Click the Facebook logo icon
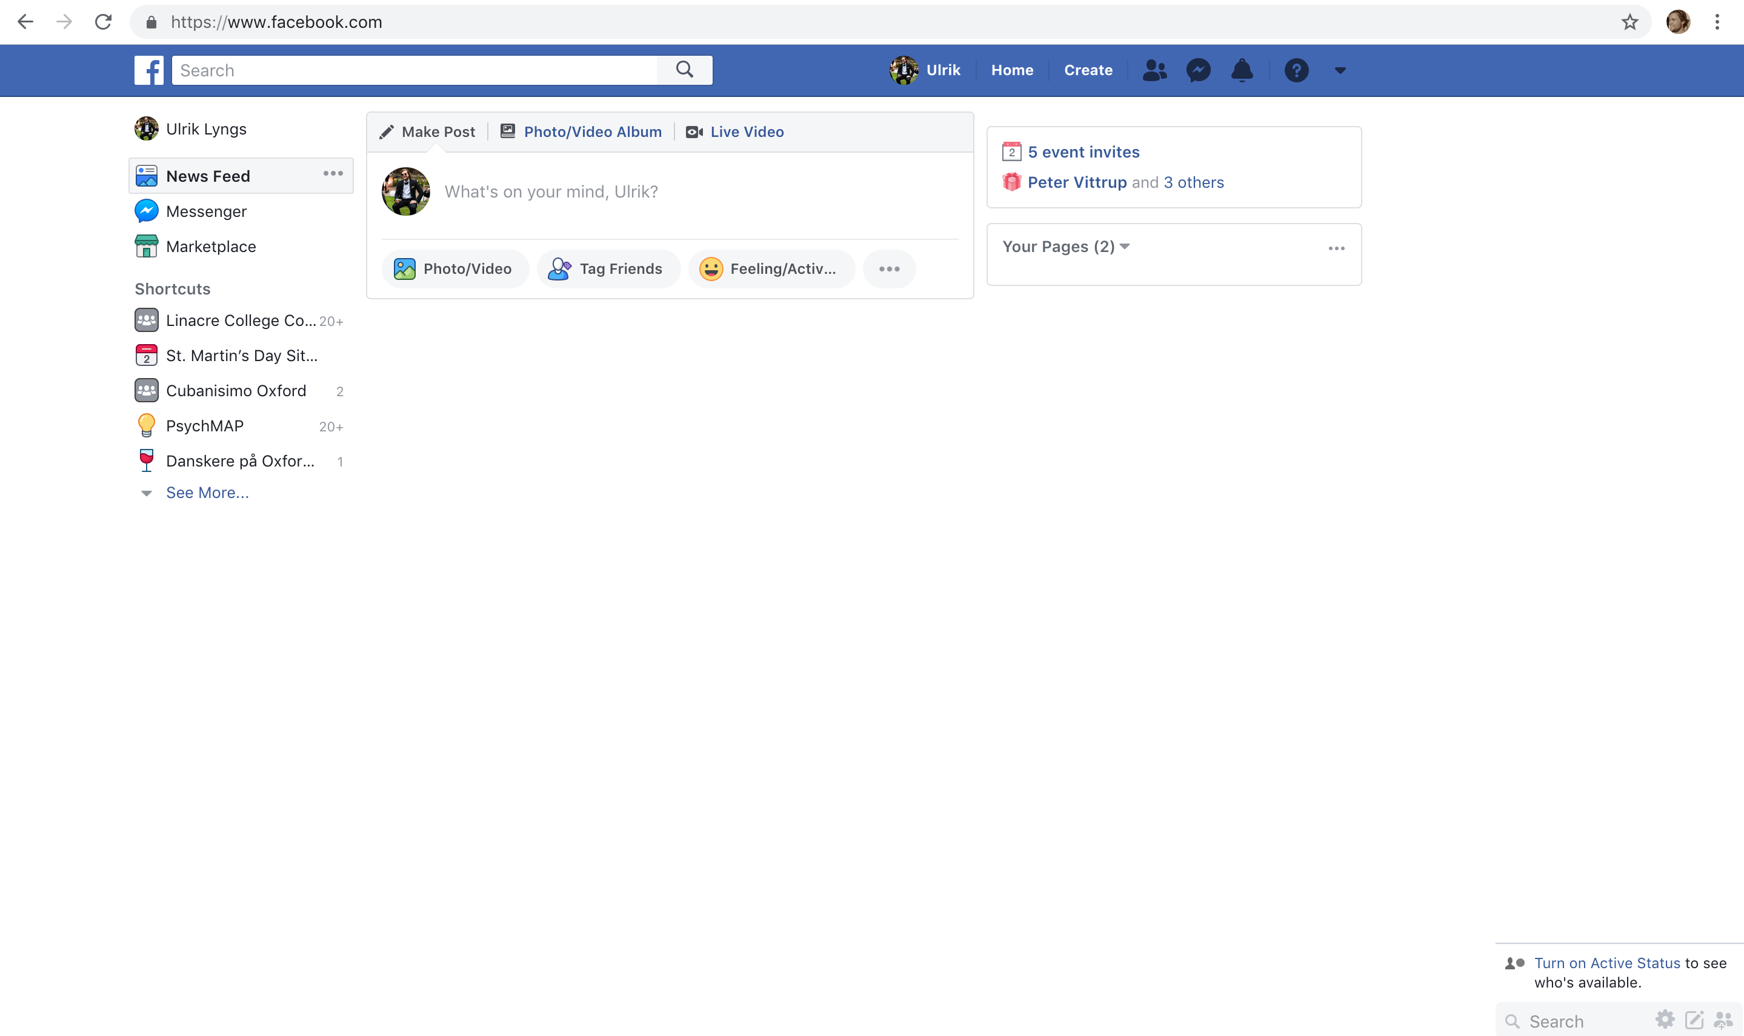The height and width of the screenshot is (1036, 1744). (148, 70)
